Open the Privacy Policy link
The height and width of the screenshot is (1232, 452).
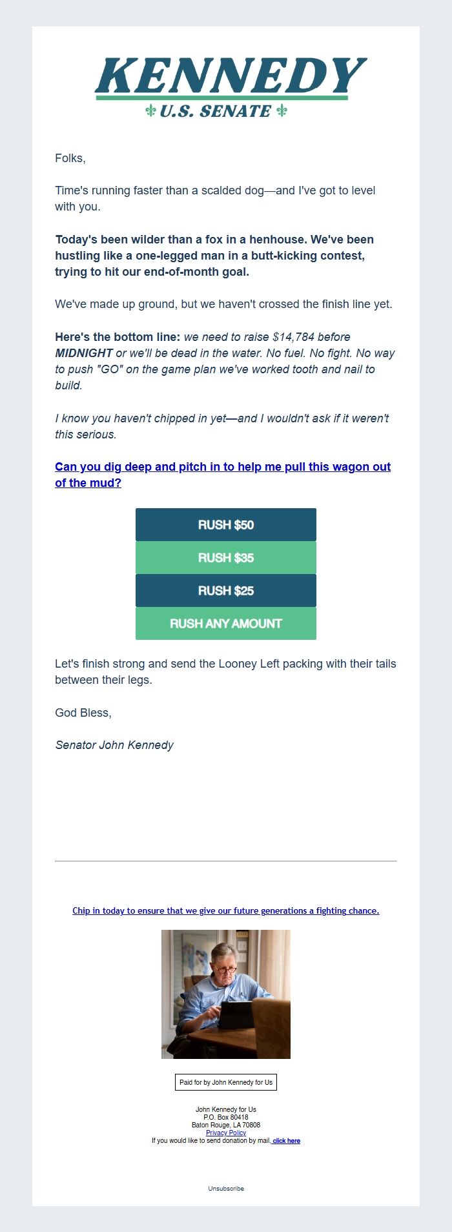tap(226, 1133)
